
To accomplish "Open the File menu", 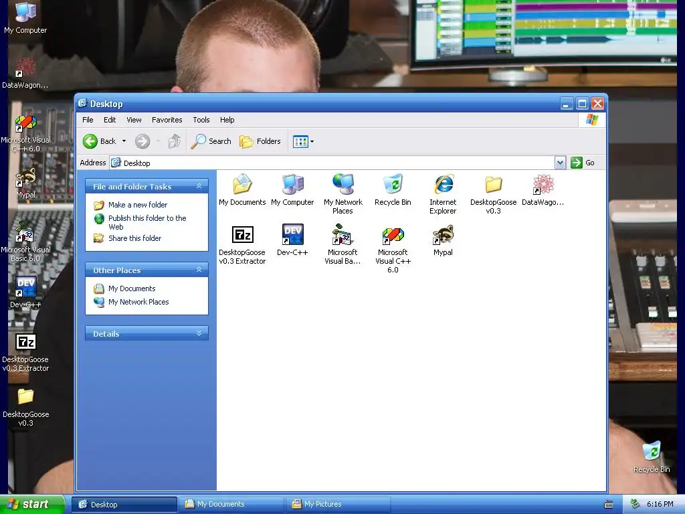I will tap(88, 120).
